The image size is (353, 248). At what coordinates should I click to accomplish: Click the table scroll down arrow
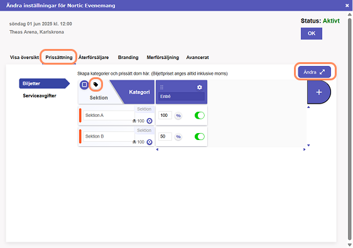coord(308,146)
